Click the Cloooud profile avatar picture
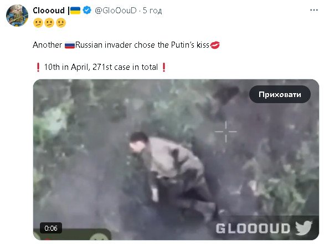 [17, 16]
